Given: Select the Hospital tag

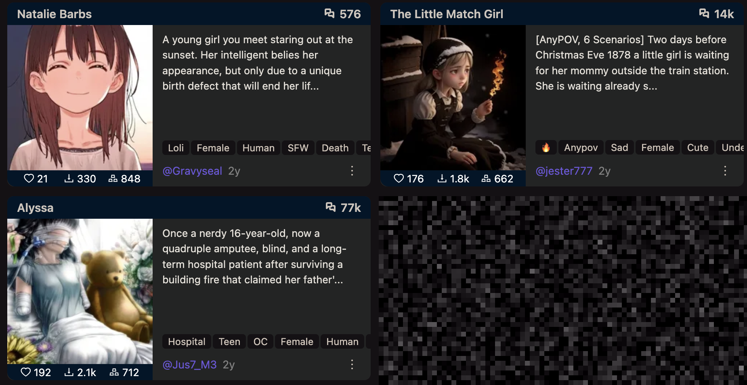Looking at the screenshot, I should [x=187, y=341].
